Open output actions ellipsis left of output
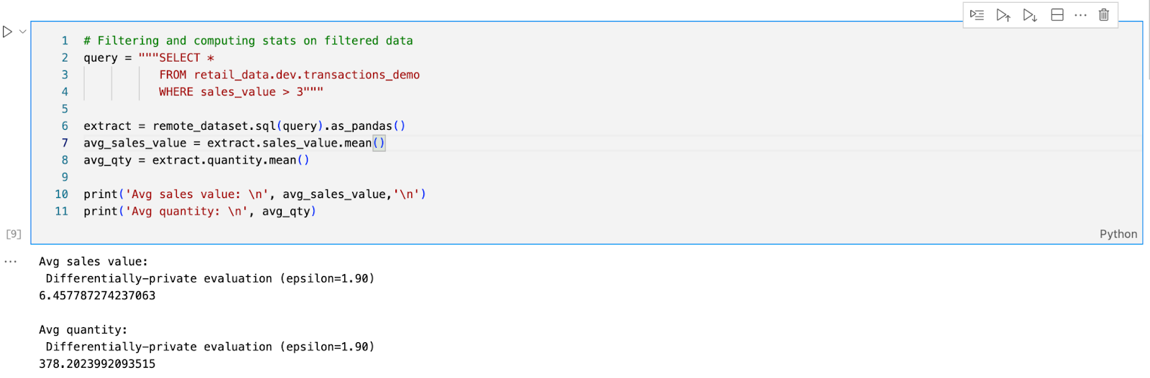This screenshot has height=378, width=1150. (x=10, y=262)
